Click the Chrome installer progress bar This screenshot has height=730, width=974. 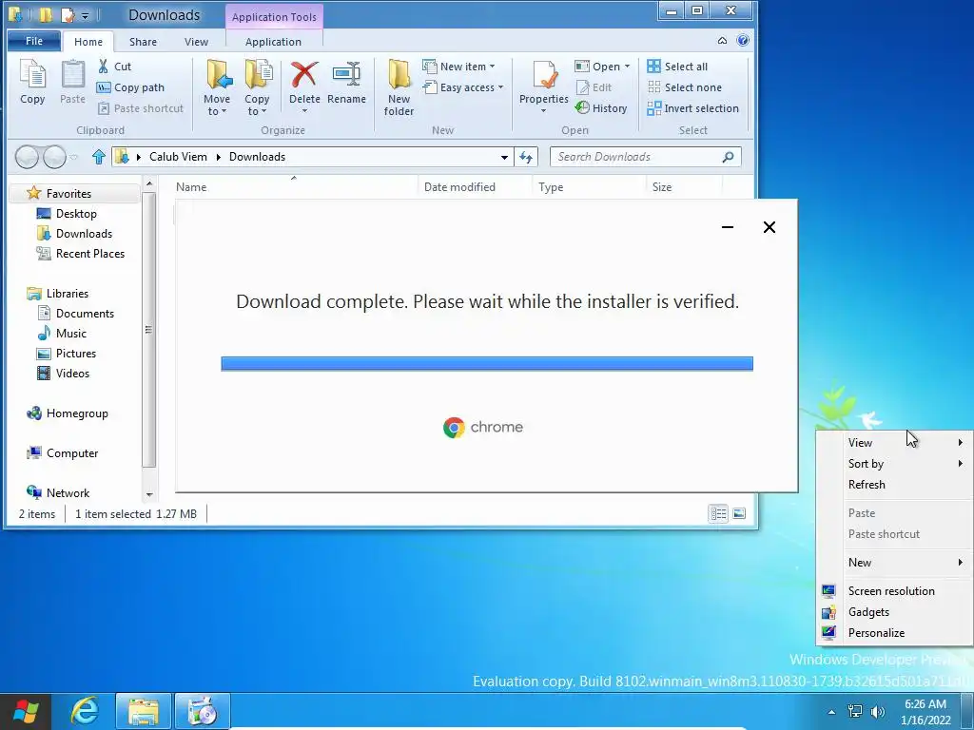click(487, 364)
